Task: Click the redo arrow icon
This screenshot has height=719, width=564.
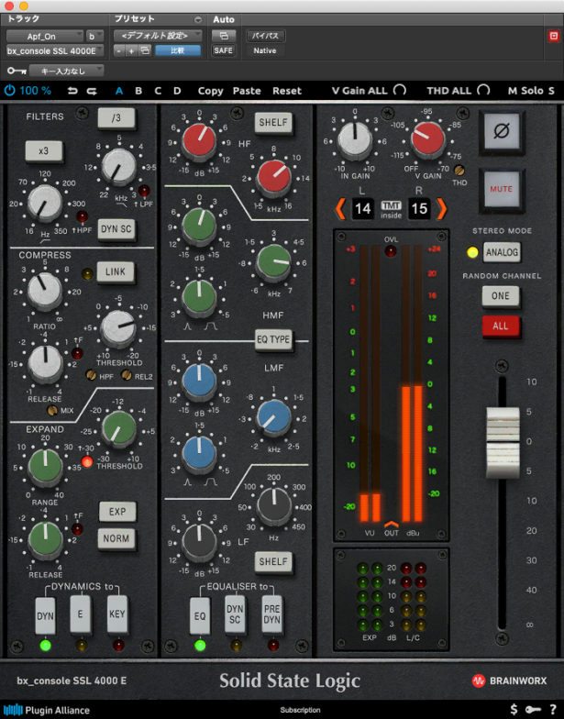Action: [x=92, y=91]
